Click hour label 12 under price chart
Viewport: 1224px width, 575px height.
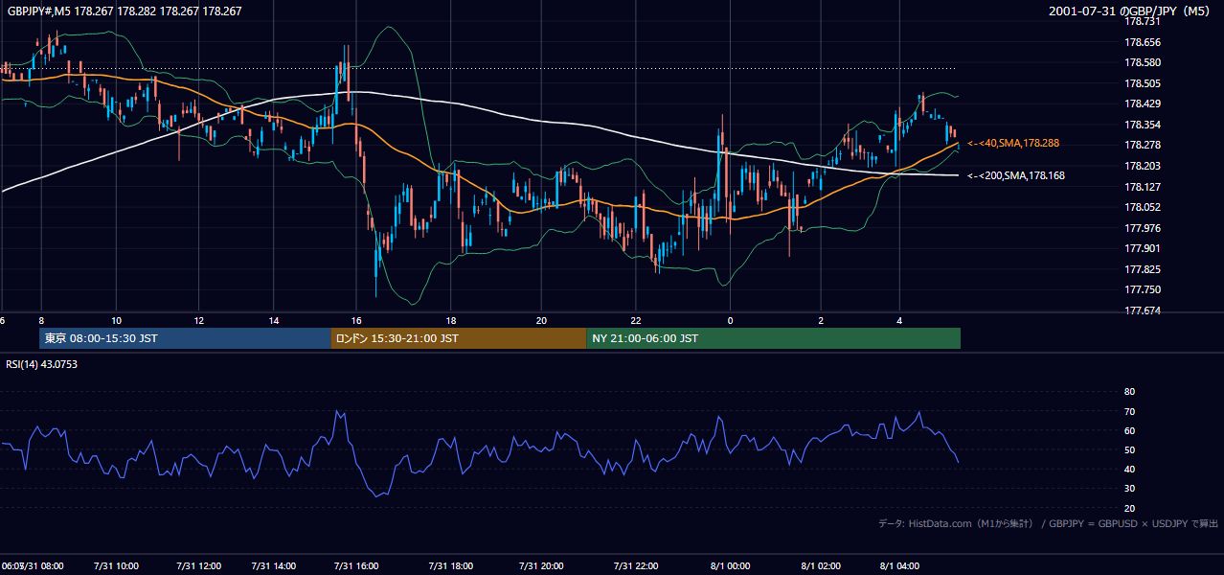(198, 320)
